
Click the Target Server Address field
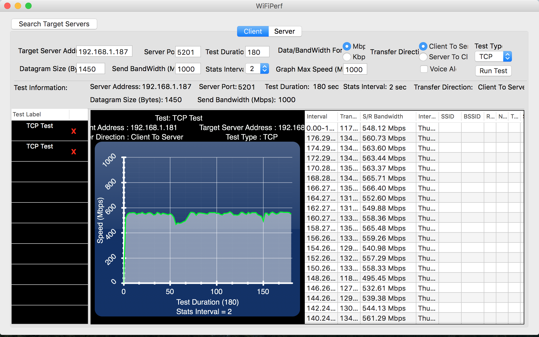104,52
